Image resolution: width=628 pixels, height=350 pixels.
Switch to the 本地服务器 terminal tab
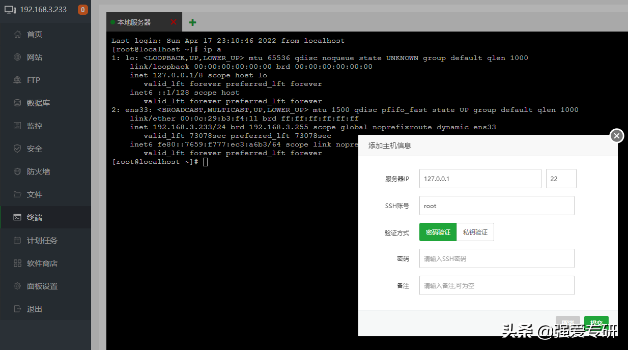coord(134,22)
